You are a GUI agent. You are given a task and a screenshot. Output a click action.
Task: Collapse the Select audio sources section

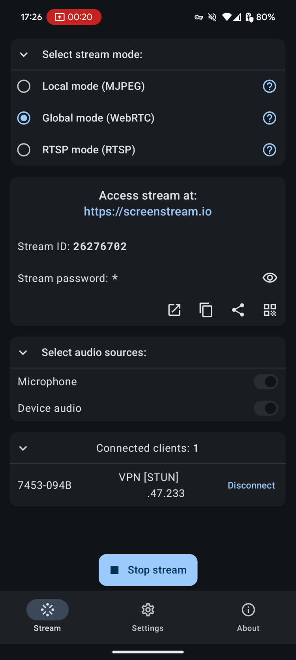pyautogui.click(x=23, y=353)
